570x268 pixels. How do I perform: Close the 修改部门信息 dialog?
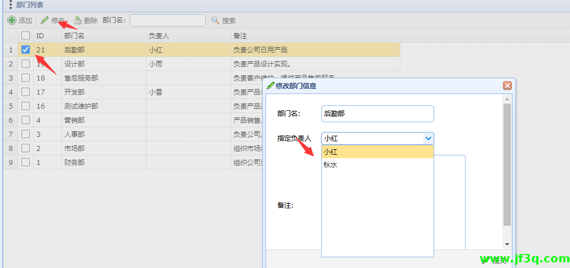pos(507,86)
